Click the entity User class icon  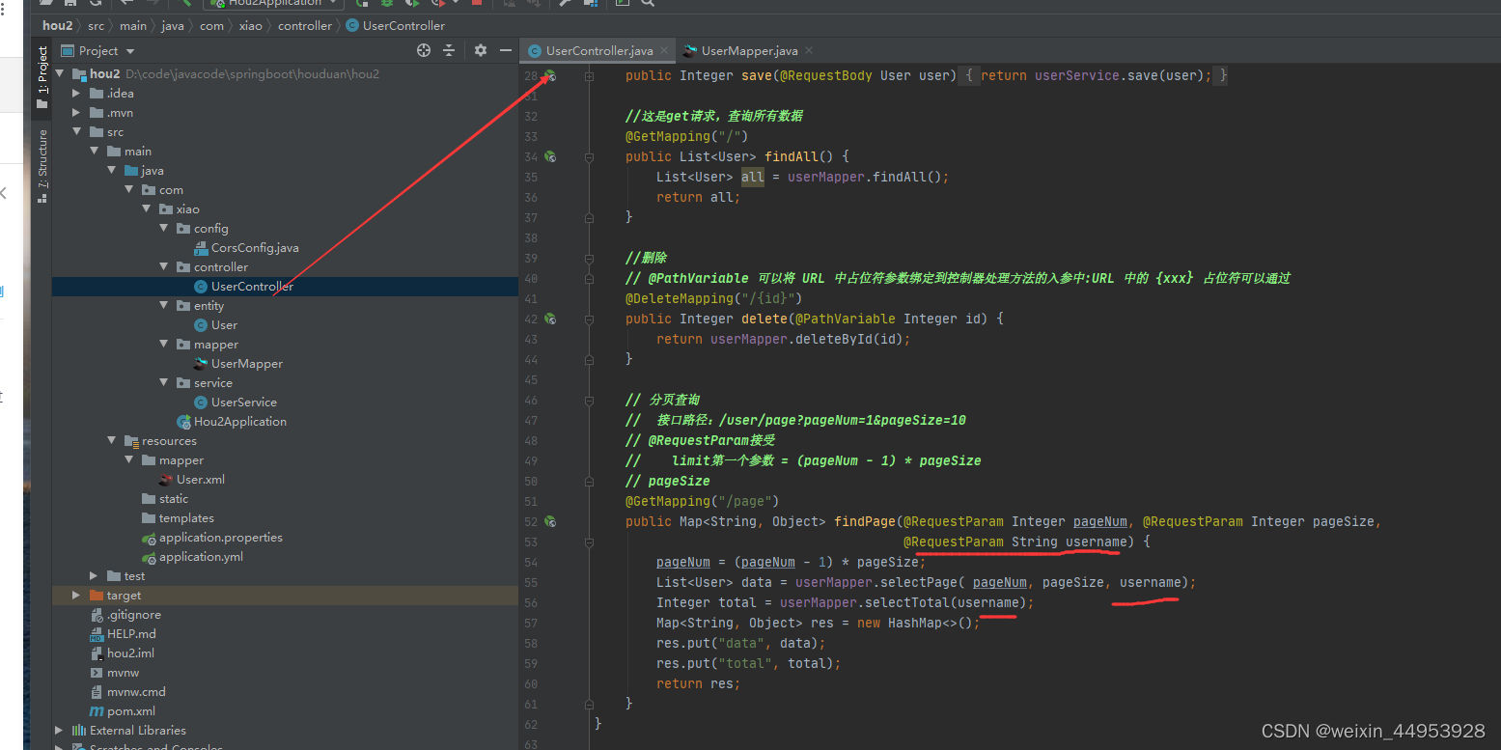point(201,325)
